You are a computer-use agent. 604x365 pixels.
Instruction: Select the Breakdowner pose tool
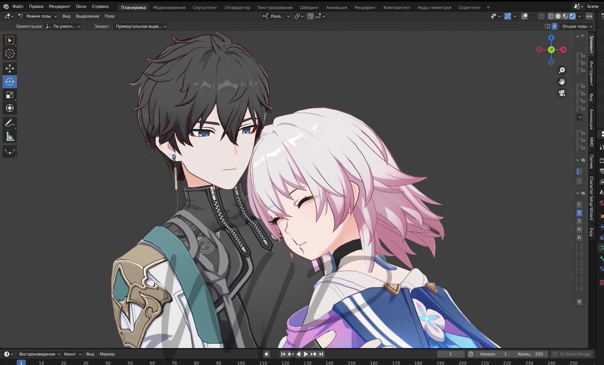[x=10, y=151]
